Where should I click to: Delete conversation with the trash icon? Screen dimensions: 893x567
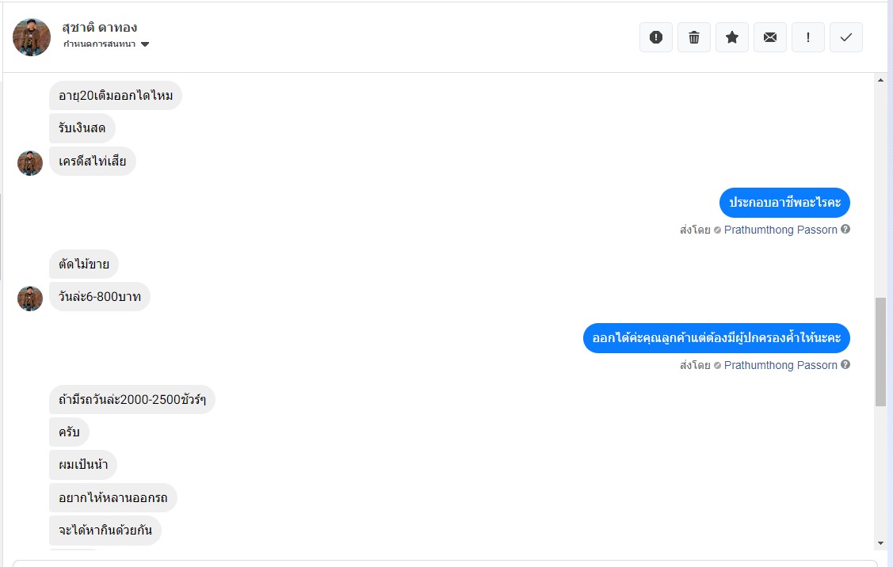694,37
